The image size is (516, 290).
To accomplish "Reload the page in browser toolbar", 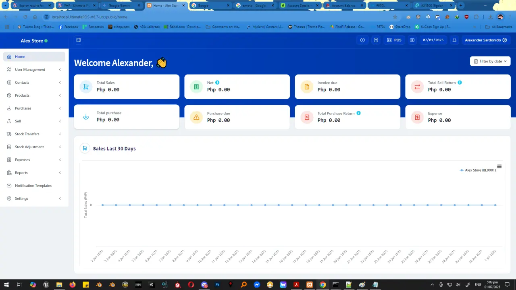I will (25, 17).
